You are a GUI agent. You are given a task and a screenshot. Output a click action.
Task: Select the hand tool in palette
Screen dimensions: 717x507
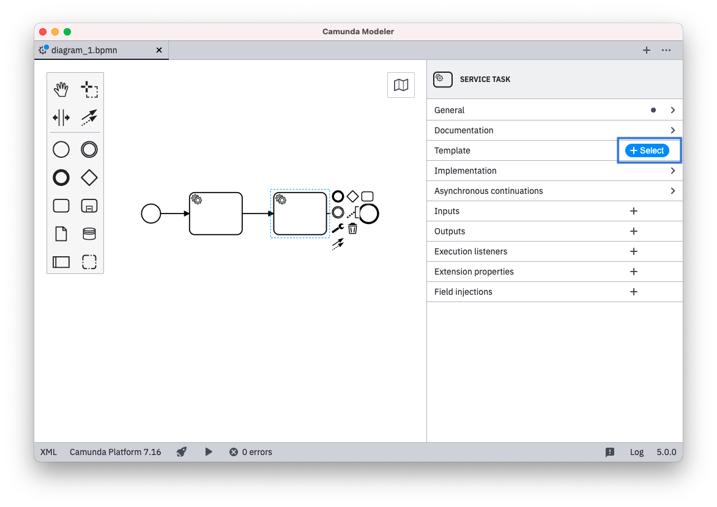tap(61, 90)
